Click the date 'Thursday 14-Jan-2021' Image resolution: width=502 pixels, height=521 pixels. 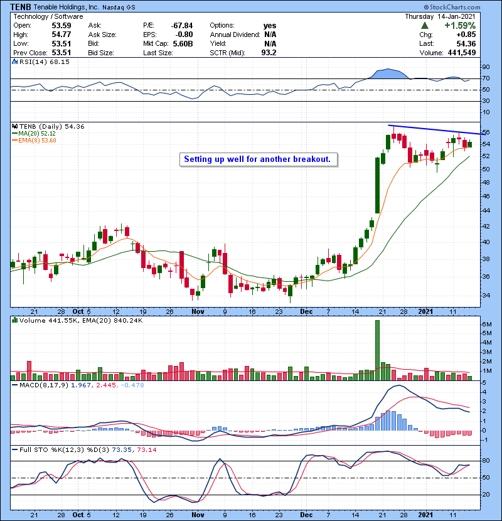tap(441, 16)
